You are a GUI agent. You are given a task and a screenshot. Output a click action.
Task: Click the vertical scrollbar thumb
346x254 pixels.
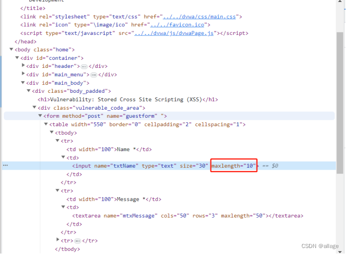(340, 103)
